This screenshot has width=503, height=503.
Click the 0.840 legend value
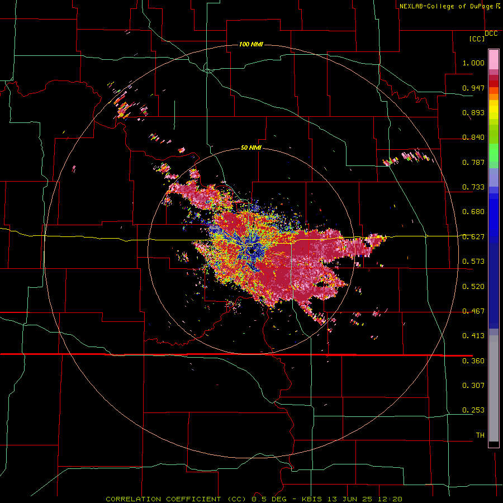click(473, 137)
